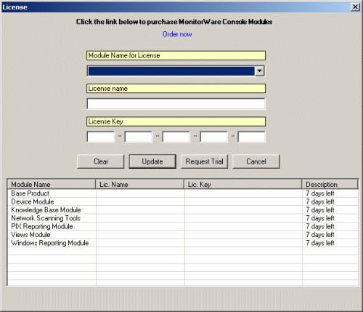Select the Base Product row

(183, 193)
